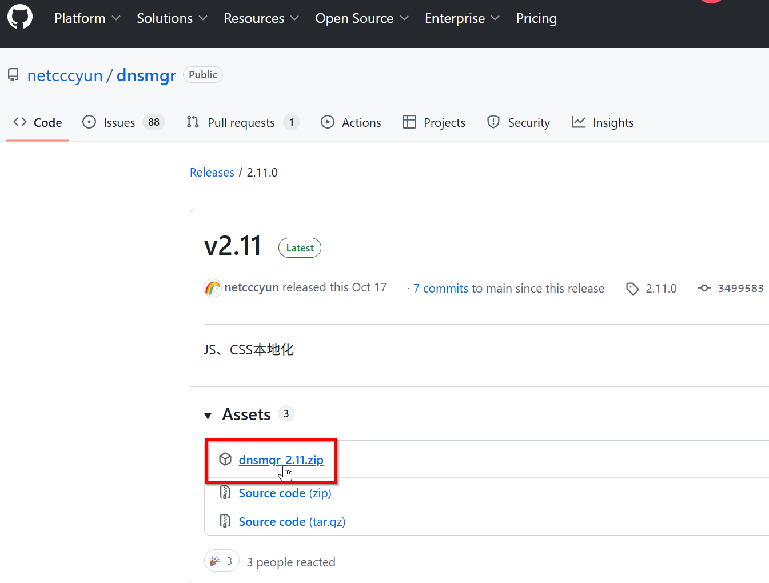Click the Latest release badge
This screenshot has height=583, width=769.
(x=300, y=248)
